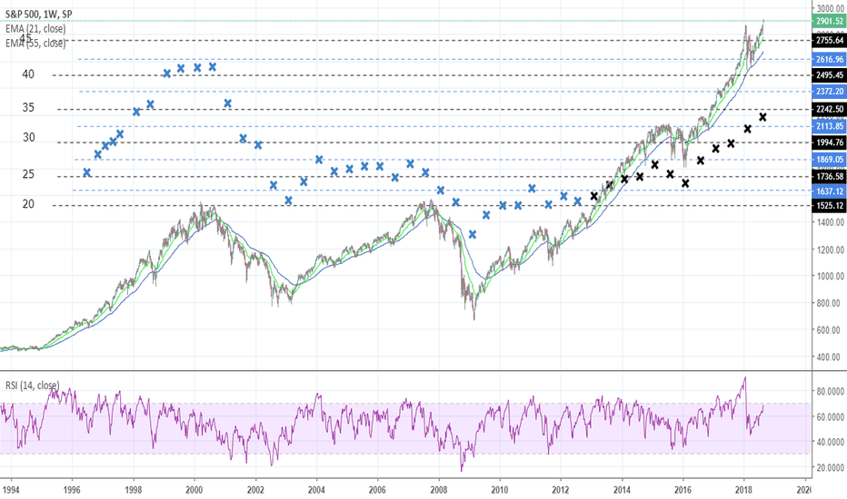This screenshot has height=499, width=847.
Task: Click the 2016 year on time axis
Action: 683,490
